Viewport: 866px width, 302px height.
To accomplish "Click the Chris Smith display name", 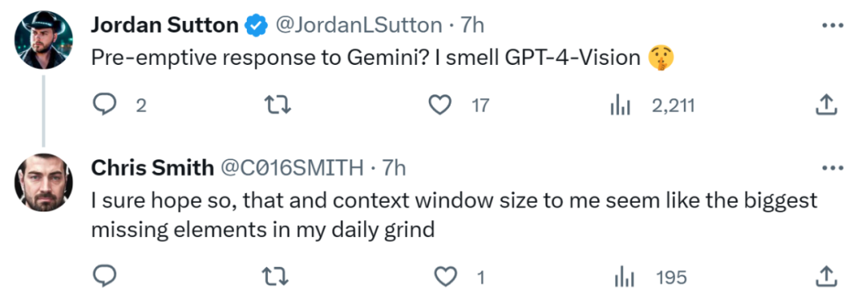I will pos(152,168).
